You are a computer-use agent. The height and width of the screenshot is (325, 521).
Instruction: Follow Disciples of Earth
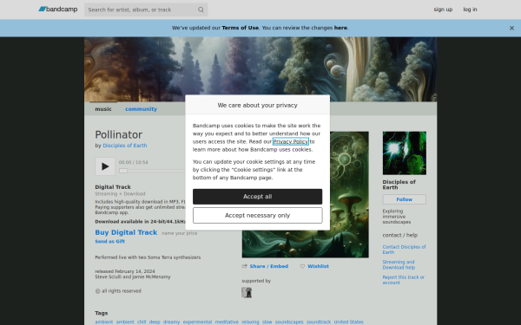[405, 199]
